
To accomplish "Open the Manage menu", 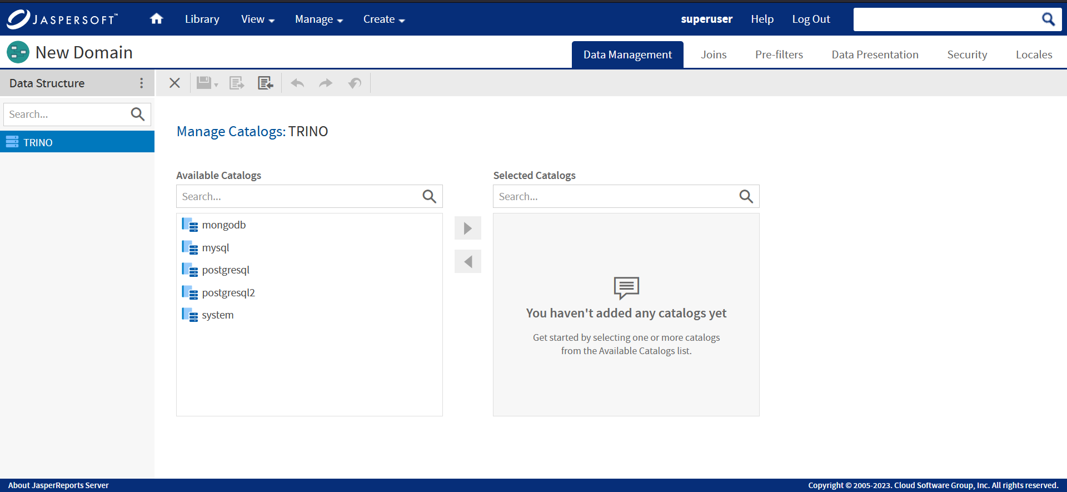I will coord(319,19).
